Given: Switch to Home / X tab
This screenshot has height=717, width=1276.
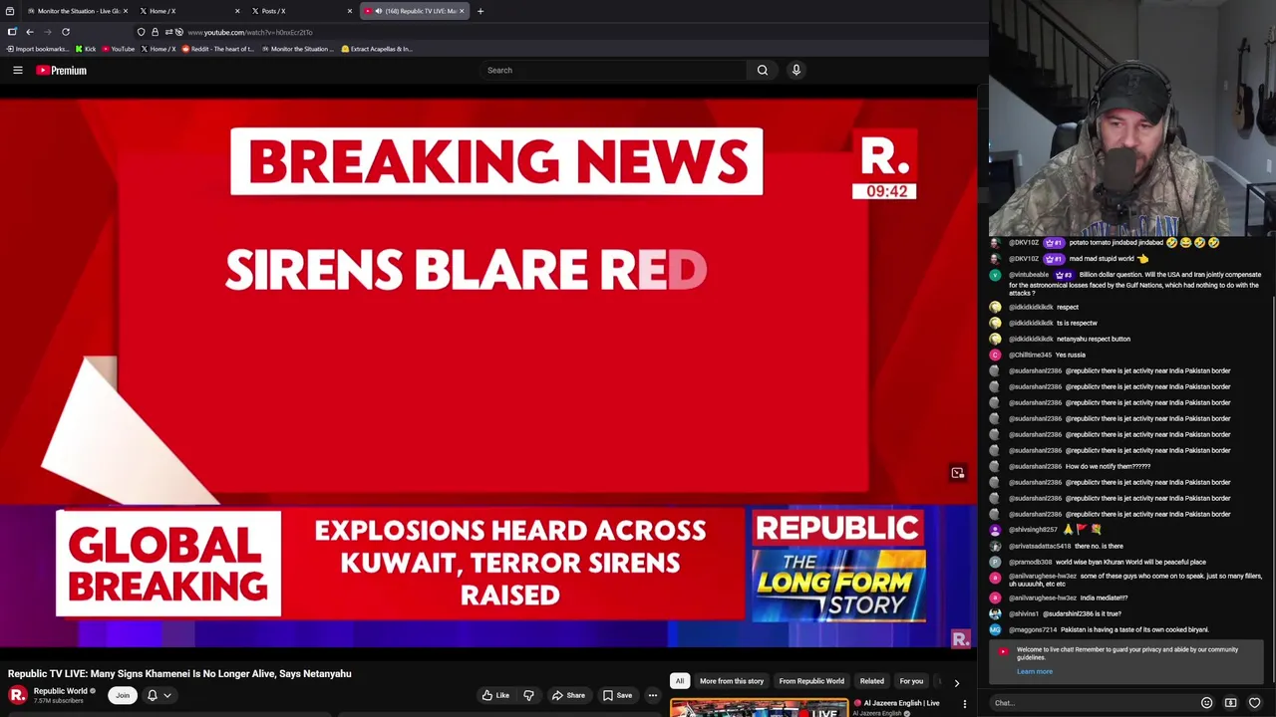Looking at the screenshot, I should pos(189,11).
